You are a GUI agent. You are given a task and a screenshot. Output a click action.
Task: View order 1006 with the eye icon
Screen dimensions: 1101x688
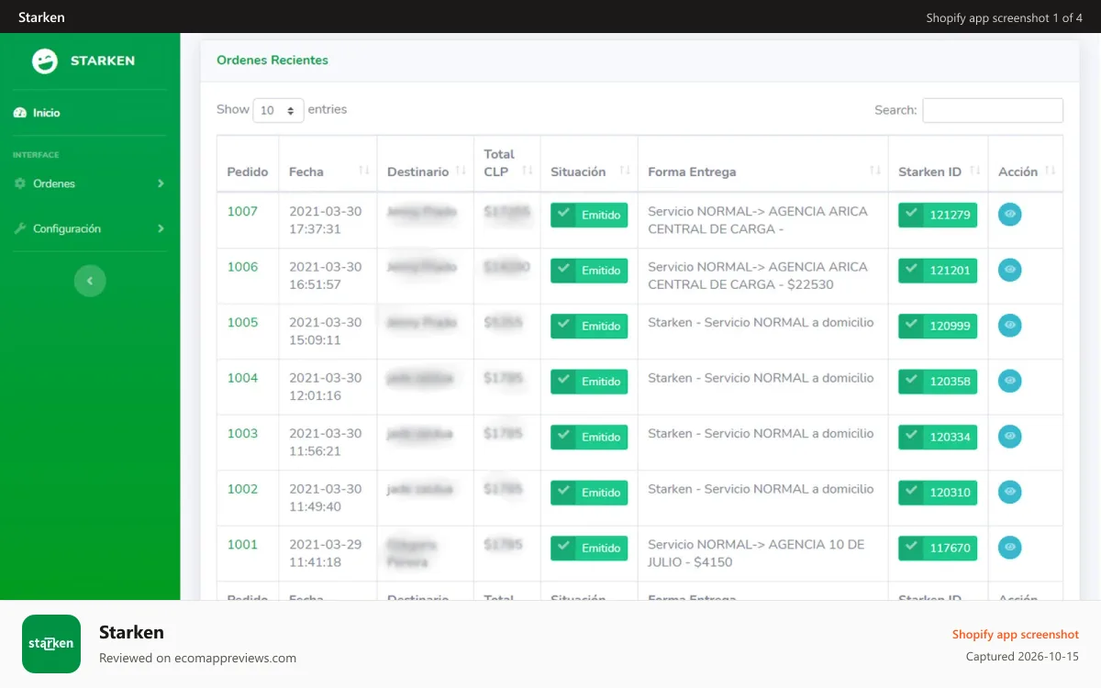(x=1009, y=270)
